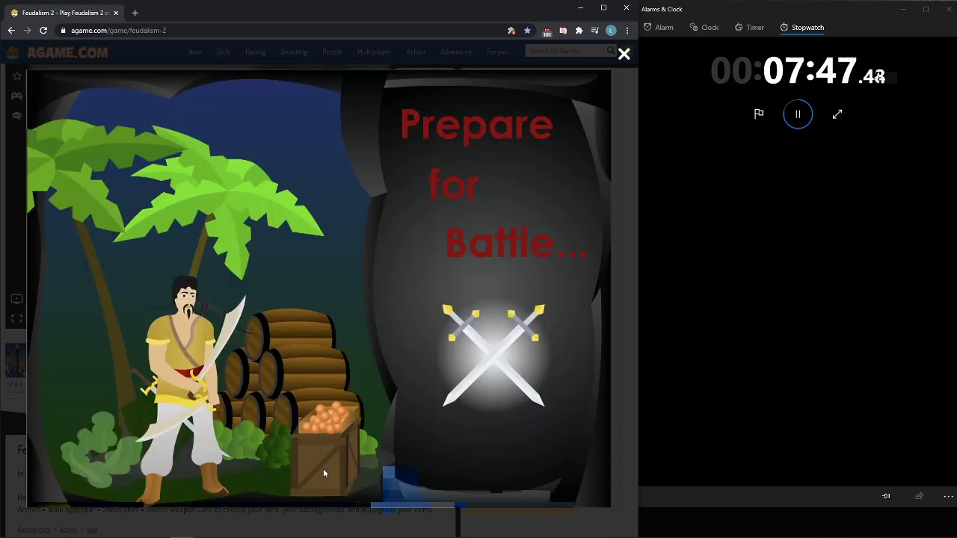The image size is (957, 538).
Task: Click the video screen icon in agame sidebar
Action: 16,299
